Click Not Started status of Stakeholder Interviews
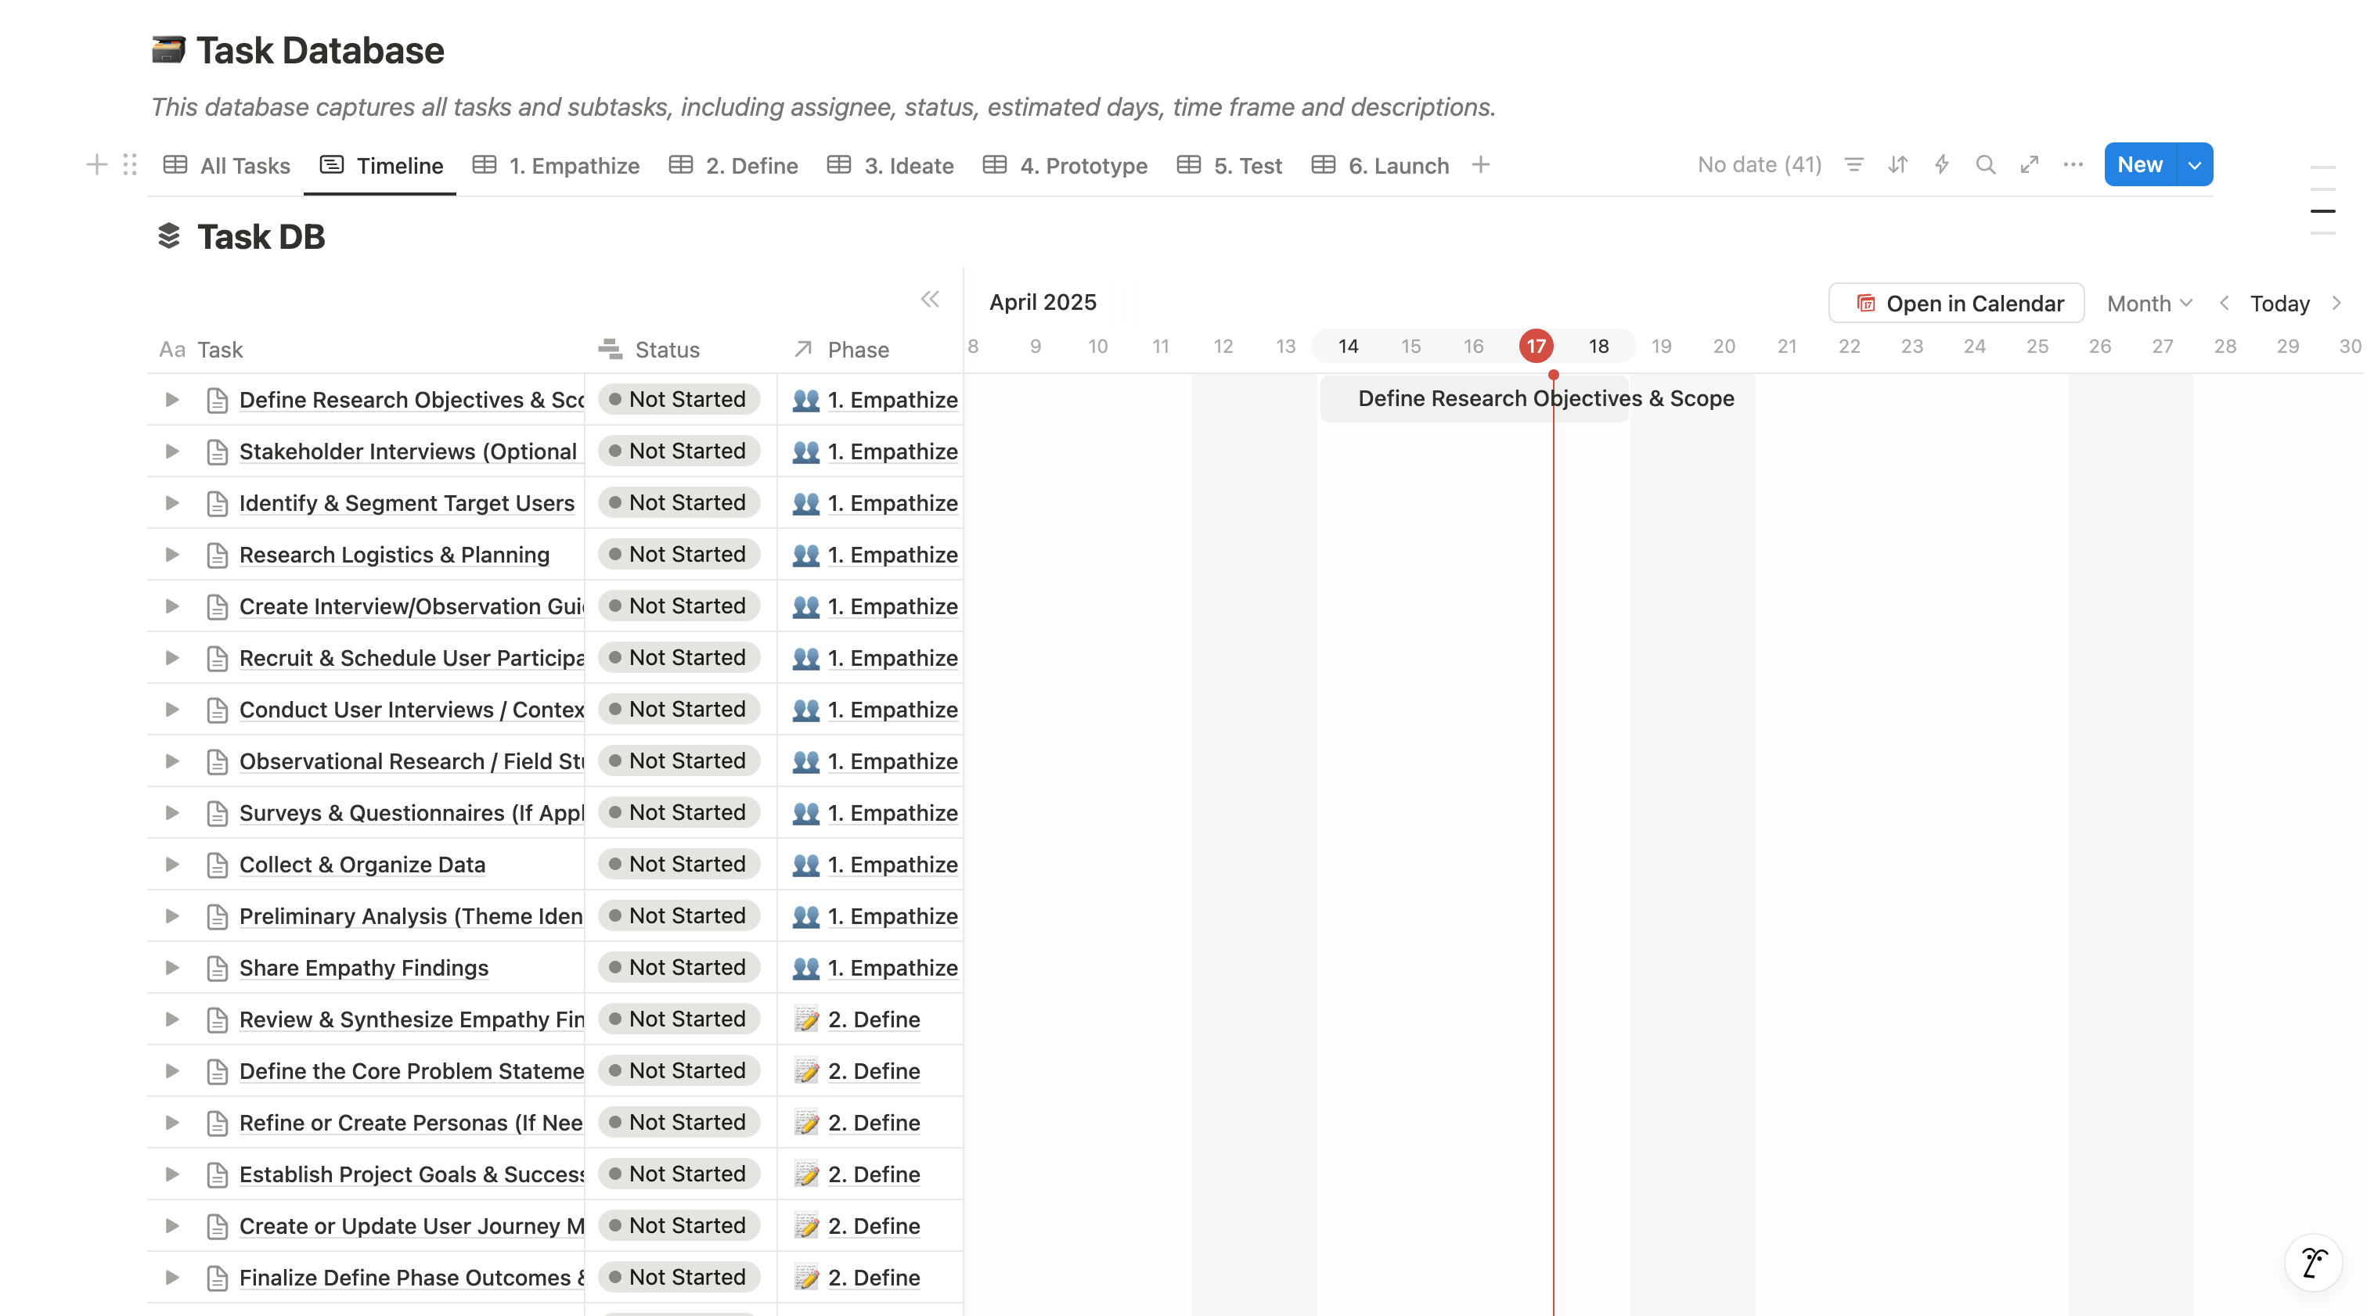 click(x=678, y=451)
